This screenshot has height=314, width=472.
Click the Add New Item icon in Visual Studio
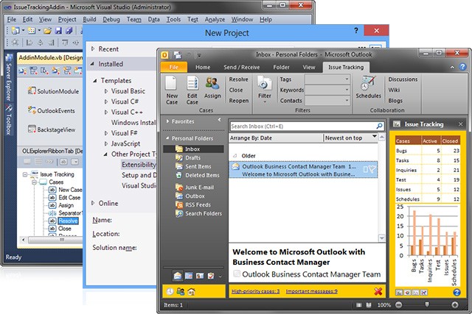click(x=32, y=30)
